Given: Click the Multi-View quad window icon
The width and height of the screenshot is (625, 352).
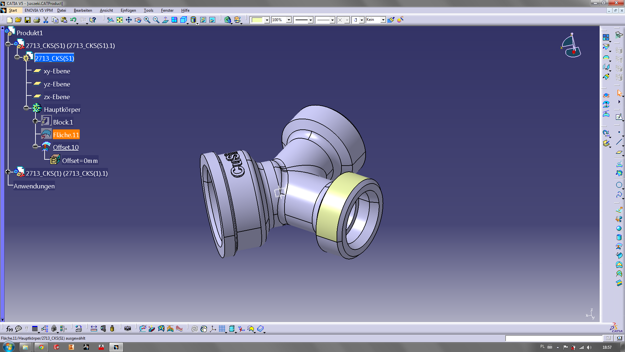Looking at the screenshot, I should point(174,20).
